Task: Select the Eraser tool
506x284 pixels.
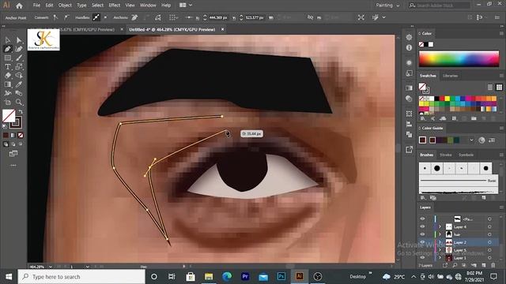Action: point(7,76)
